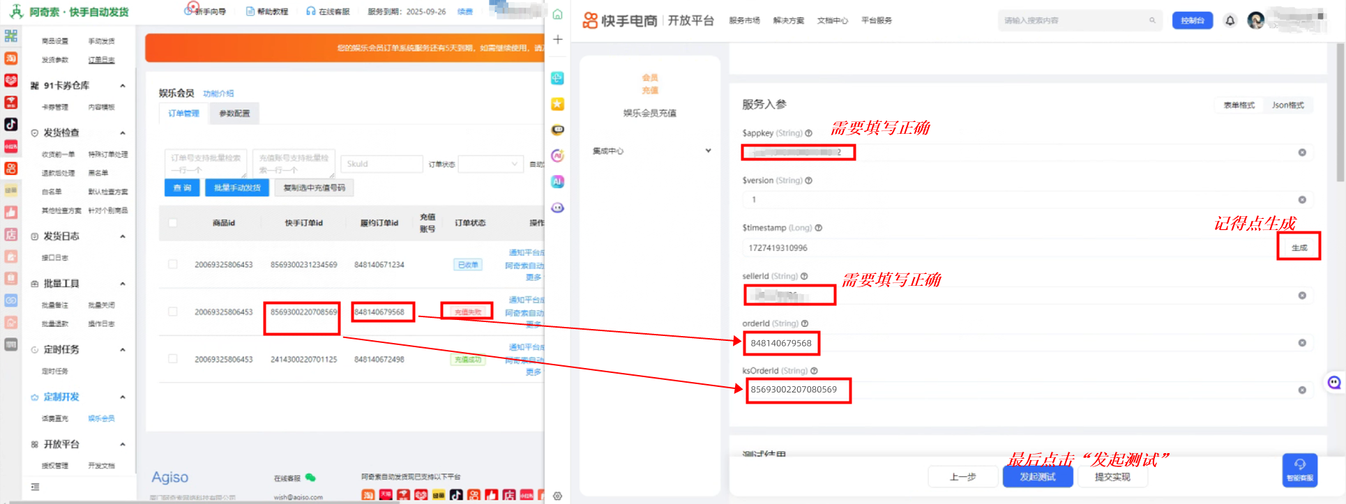Open the 文档中心 menu

pyautogui.click(x=832, y=21)
